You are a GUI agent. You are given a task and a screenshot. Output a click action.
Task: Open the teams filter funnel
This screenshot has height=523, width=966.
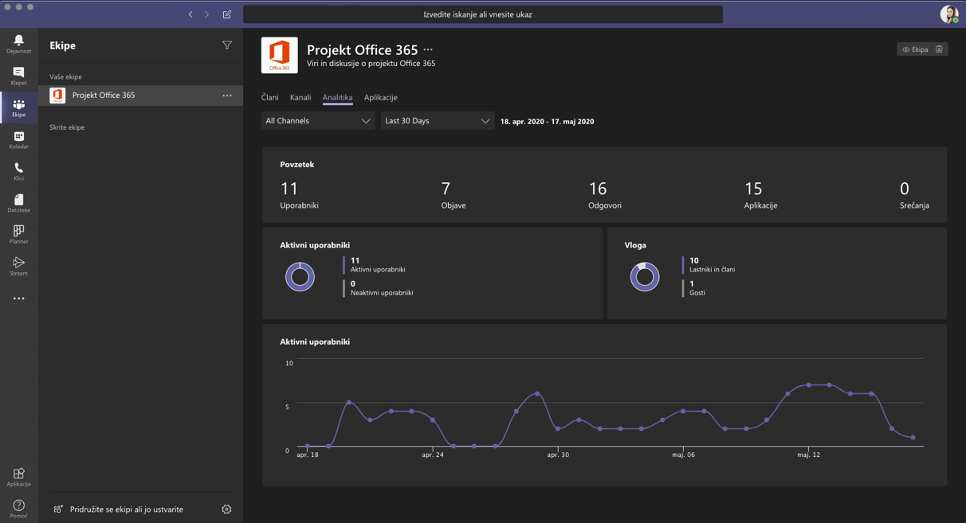click(227, 45)
